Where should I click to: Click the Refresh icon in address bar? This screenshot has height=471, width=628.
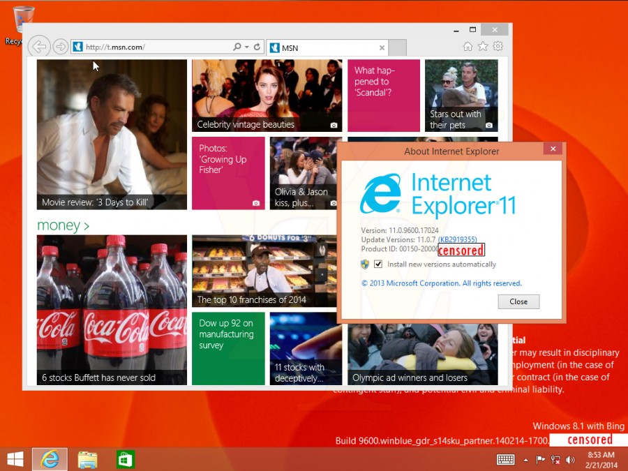tap(257, 47)
